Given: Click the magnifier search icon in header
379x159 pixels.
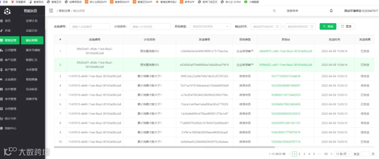Looking at the screenshot, I should (x=274, y=11).
